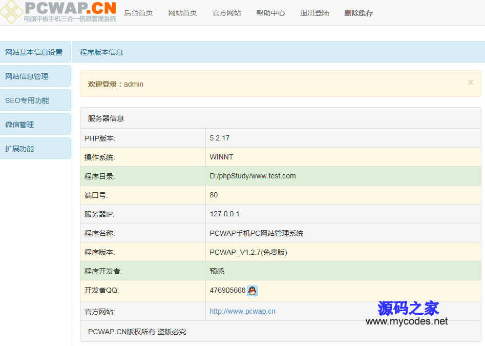Click the PCWAP.CN logo
Viewport: 485px width, 346px height.
58,12
